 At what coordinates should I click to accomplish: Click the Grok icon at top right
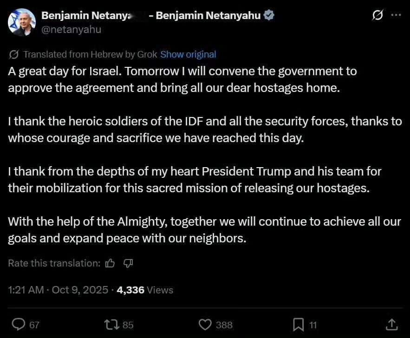(x=377, y=15)
